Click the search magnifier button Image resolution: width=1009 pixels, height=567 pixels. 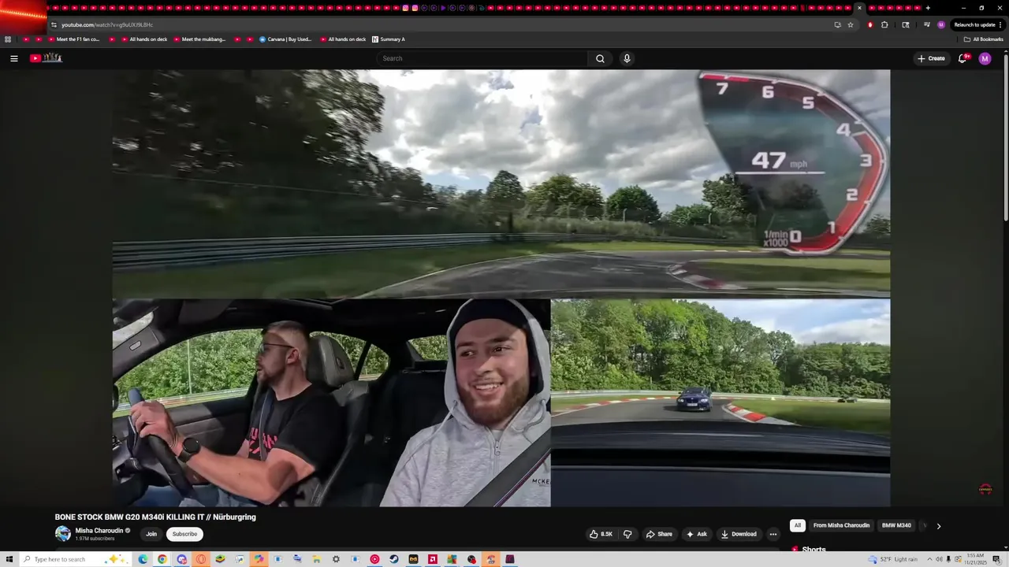pos(600,58)
